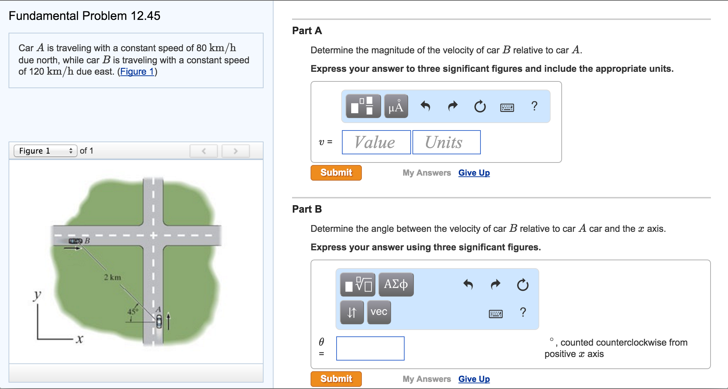
Task: Open the µÅ units symbols button
Action: pos(396,106)
